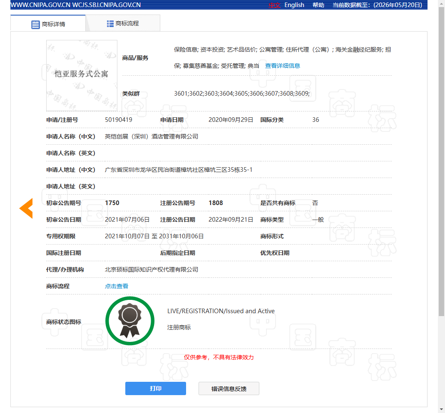Screen dimensions: 445x413
Task: Select the international class value 36
Action: 316,120
